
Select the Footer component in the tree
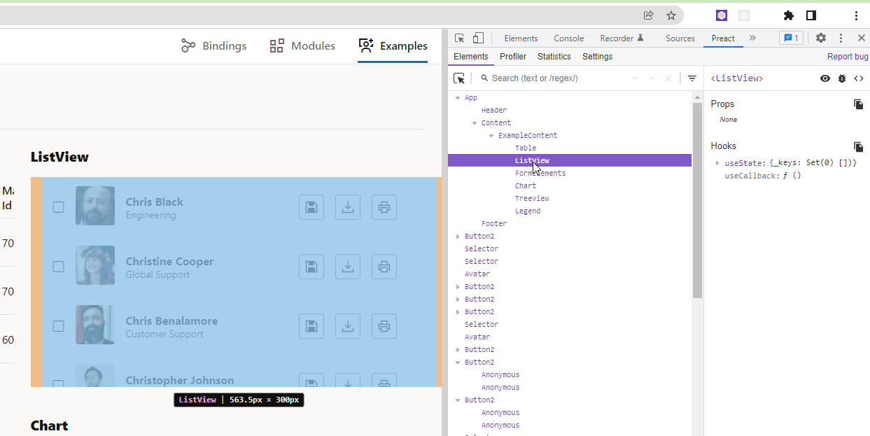point(494,224)
